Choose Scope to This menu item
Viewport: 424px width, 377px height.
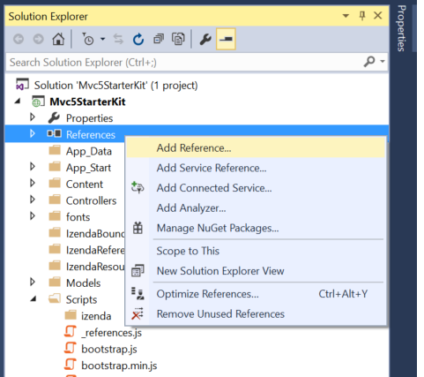(256, 251)
